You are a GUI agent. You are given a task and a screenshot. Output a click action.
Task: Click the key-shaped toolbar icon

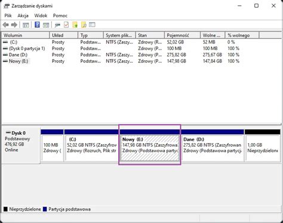57,25
